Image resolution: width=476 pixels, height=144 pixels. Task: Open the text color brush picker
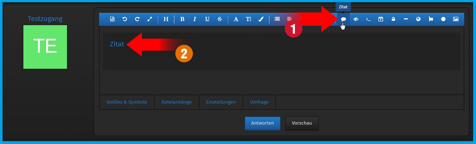click(x=261, y=20)
